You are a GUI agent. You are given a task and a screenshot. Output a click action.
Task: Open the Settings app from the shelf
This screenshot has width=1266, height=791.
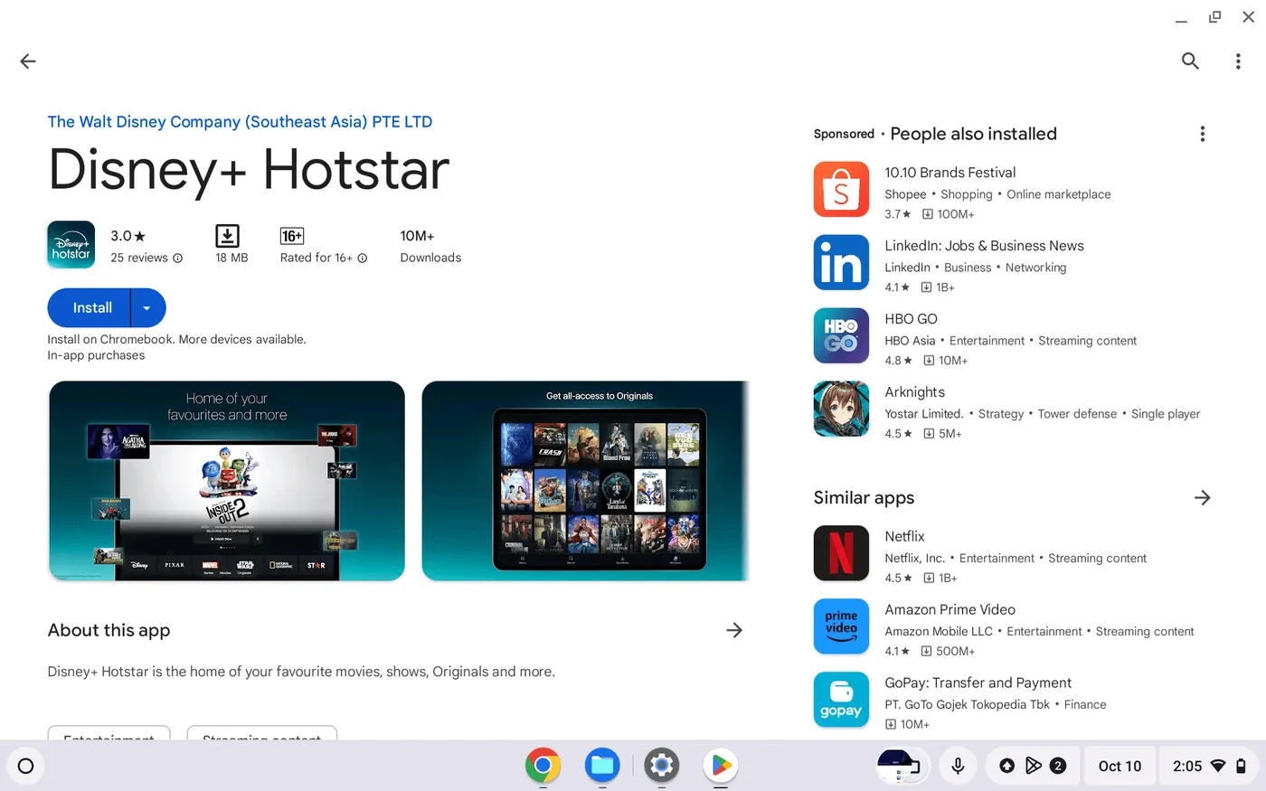pos(662,766)
